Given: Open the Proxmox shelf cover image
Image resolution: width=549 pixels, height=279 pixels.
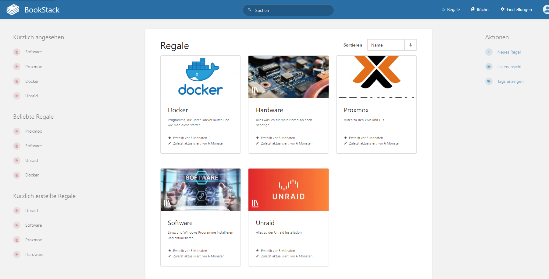Looking at the screenshot, I should click(376, 77).
